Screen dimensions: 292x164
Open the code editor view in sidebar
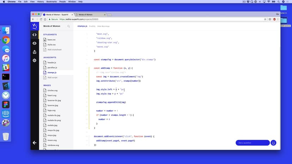35,34
